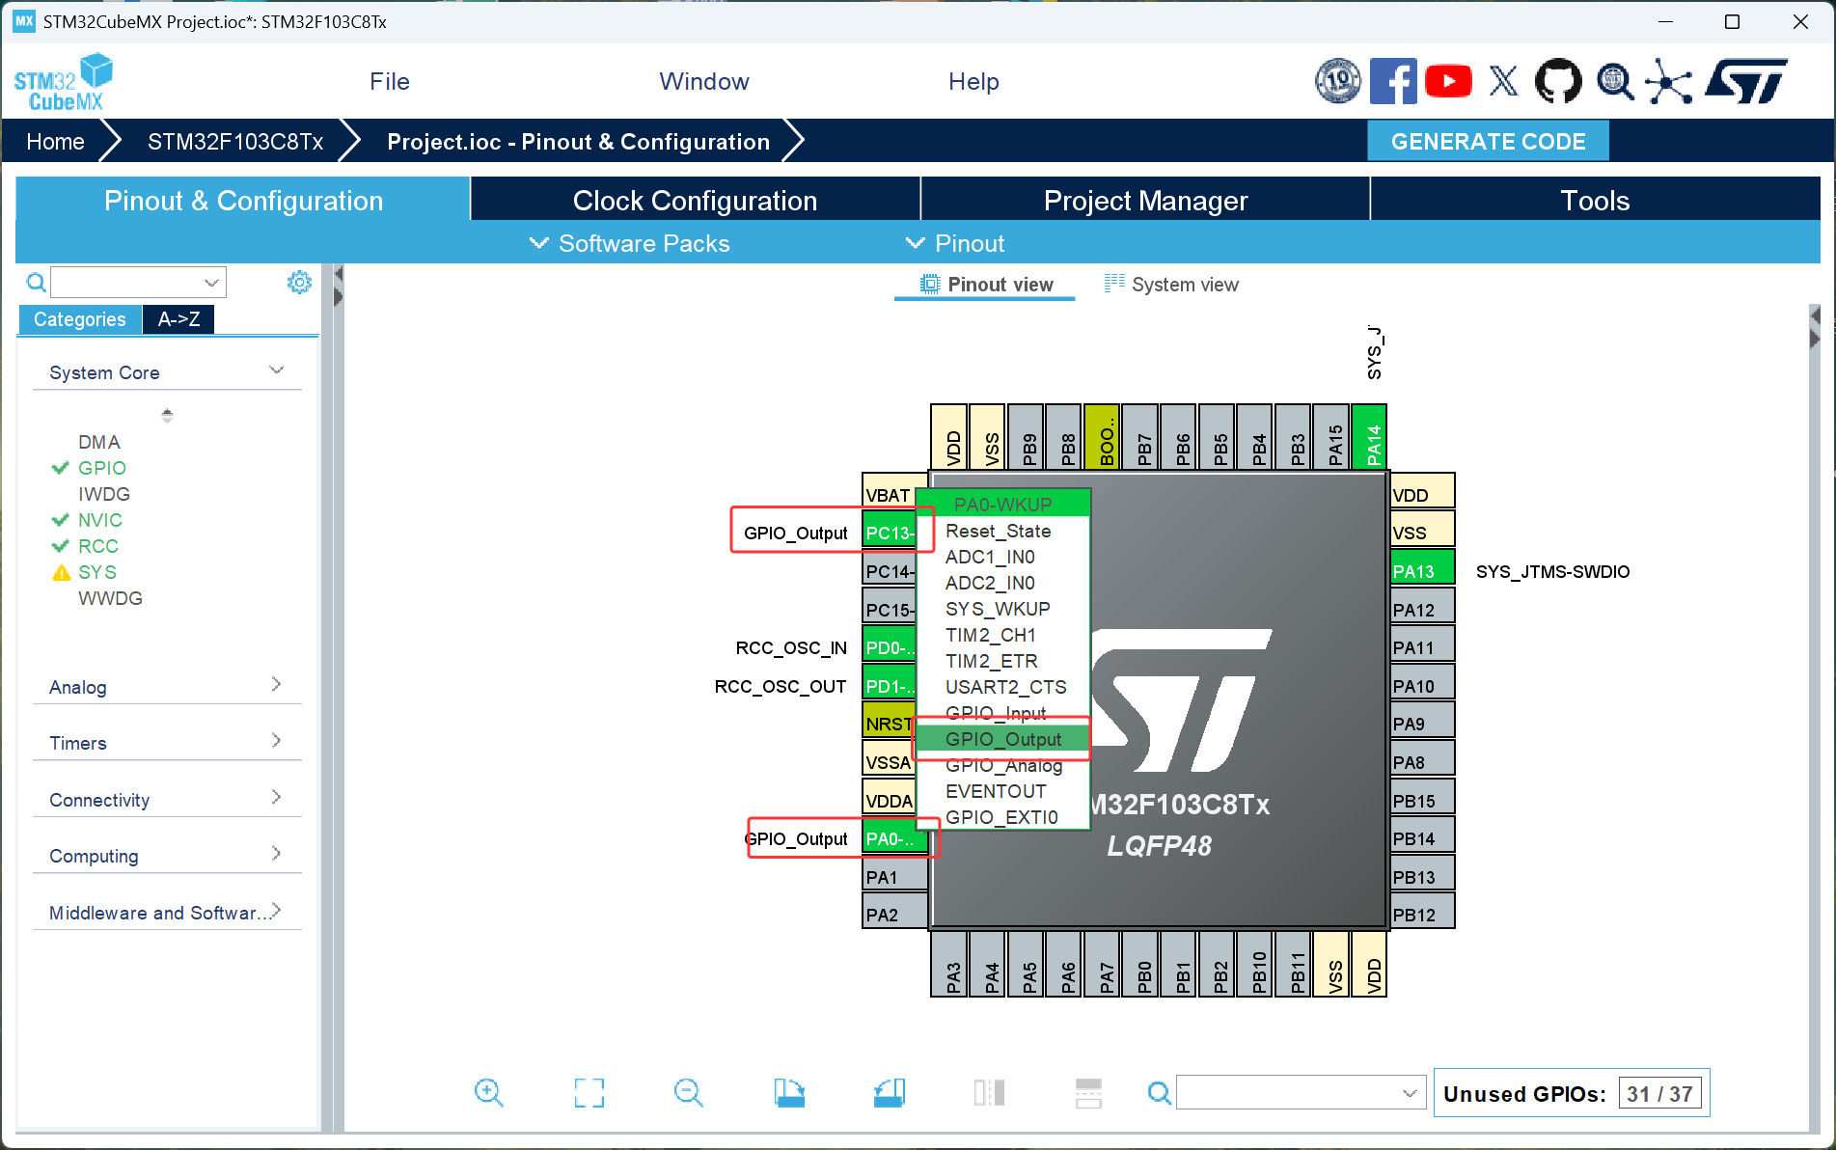Switch to Project Manager tab
Screen dimensions: 1836x1150
pos(1145,201)
